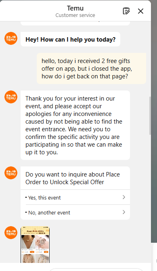Select "No, another event" option
Viewport: 157px width, 271px height.
pos(75,212)
